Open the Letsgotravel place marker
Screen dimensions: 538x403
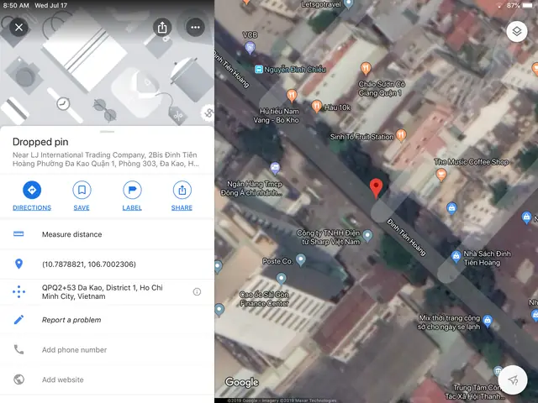[348, 4]
